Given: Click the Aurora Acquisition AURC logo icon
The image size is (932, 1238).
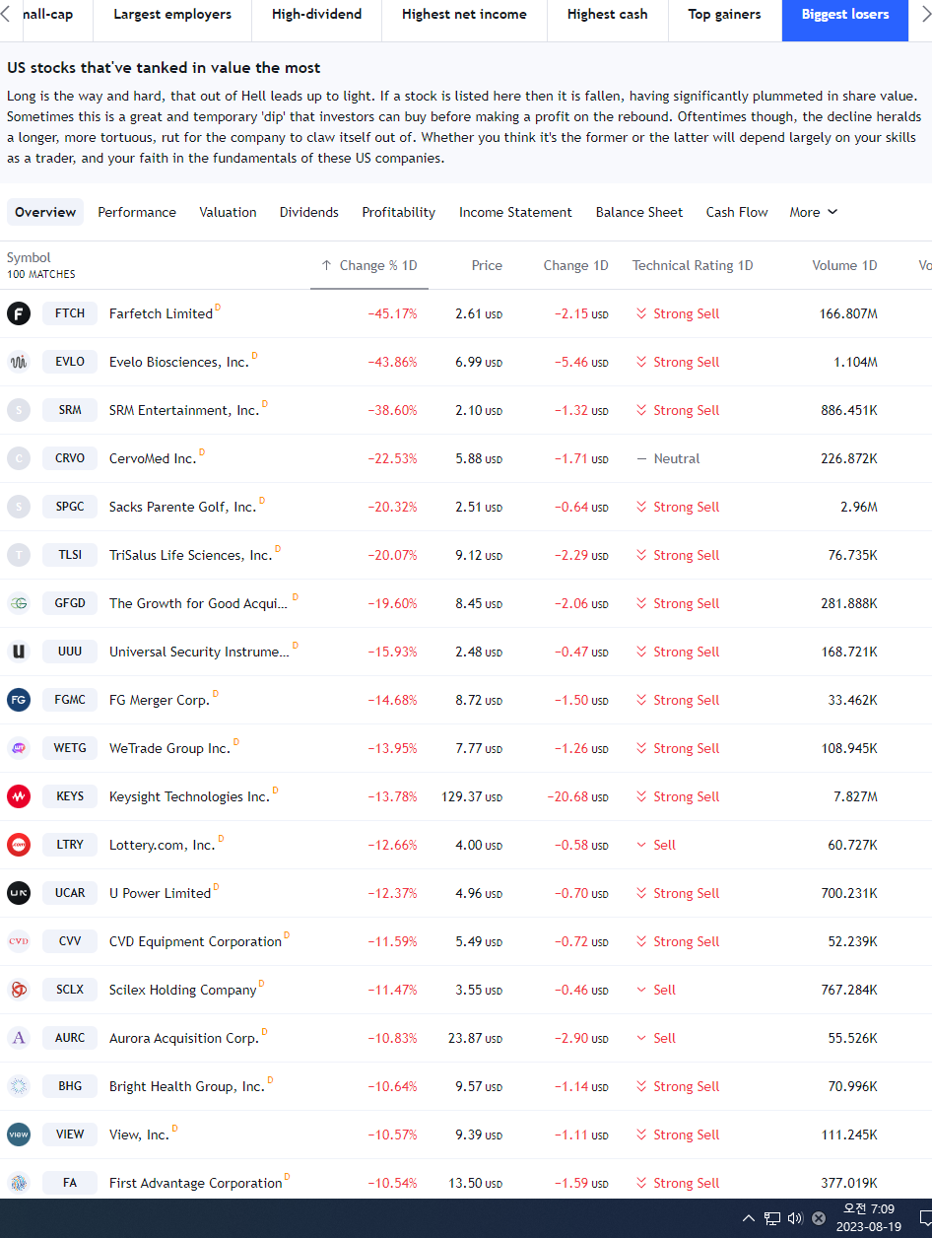Looking at the screenshot, I should click(x=19, y=1038).
